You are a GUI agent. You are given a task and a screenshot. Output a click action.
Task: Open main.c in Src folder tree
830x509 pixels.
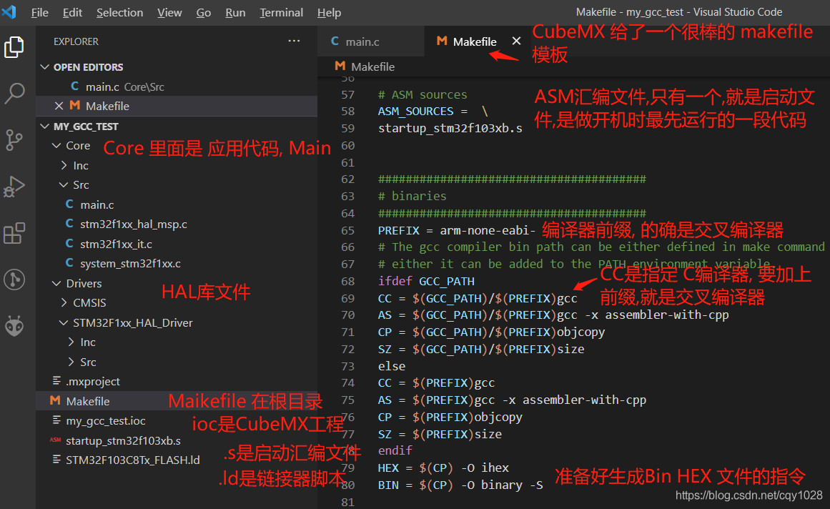[97, 204]
